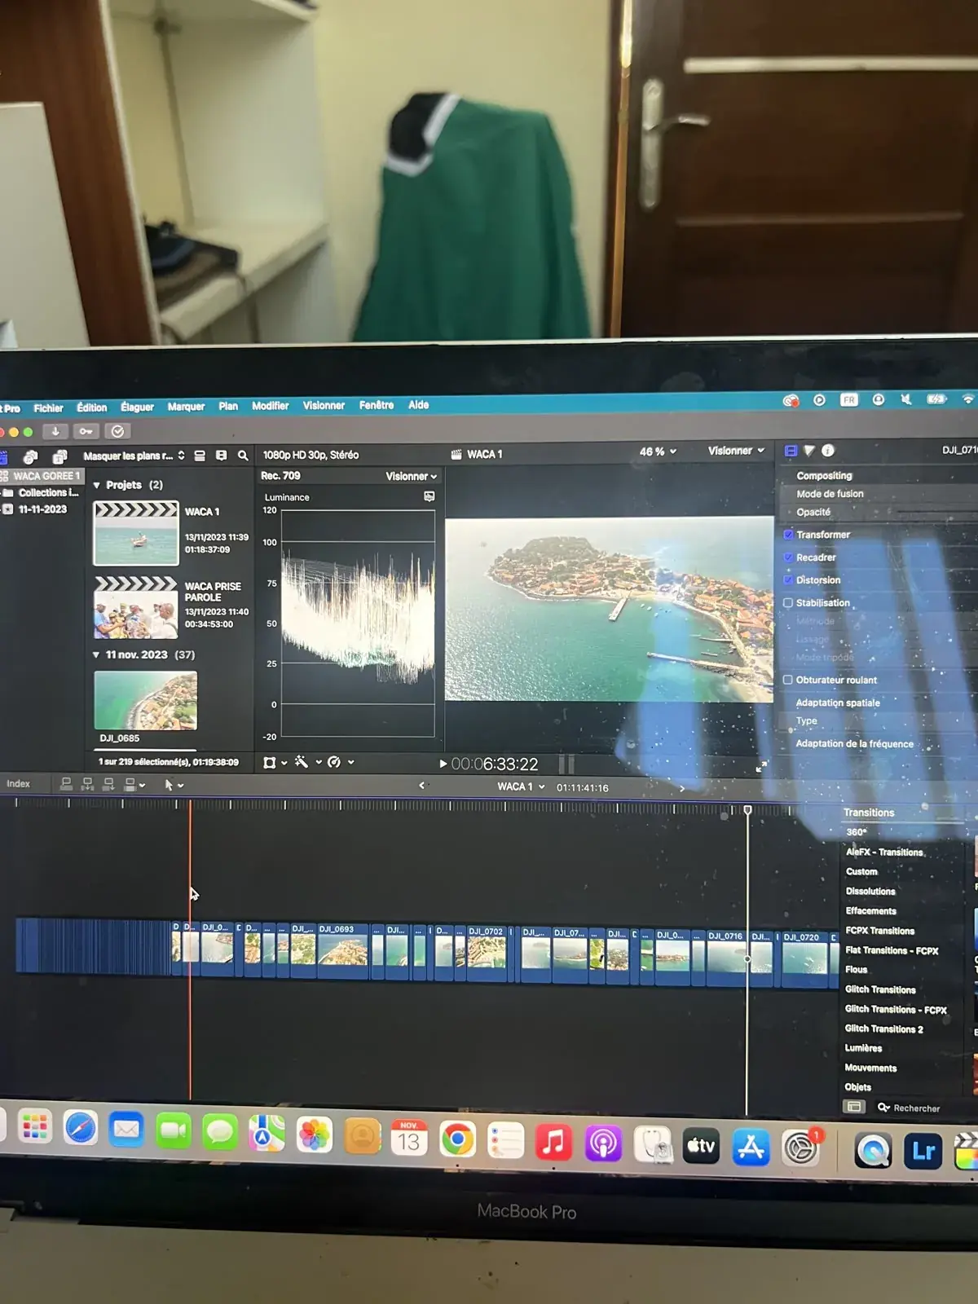The image size is (978, 1304).
Task: Click the browser search magnifier icon
Action: pyautogui.click(x=243, y=456)
